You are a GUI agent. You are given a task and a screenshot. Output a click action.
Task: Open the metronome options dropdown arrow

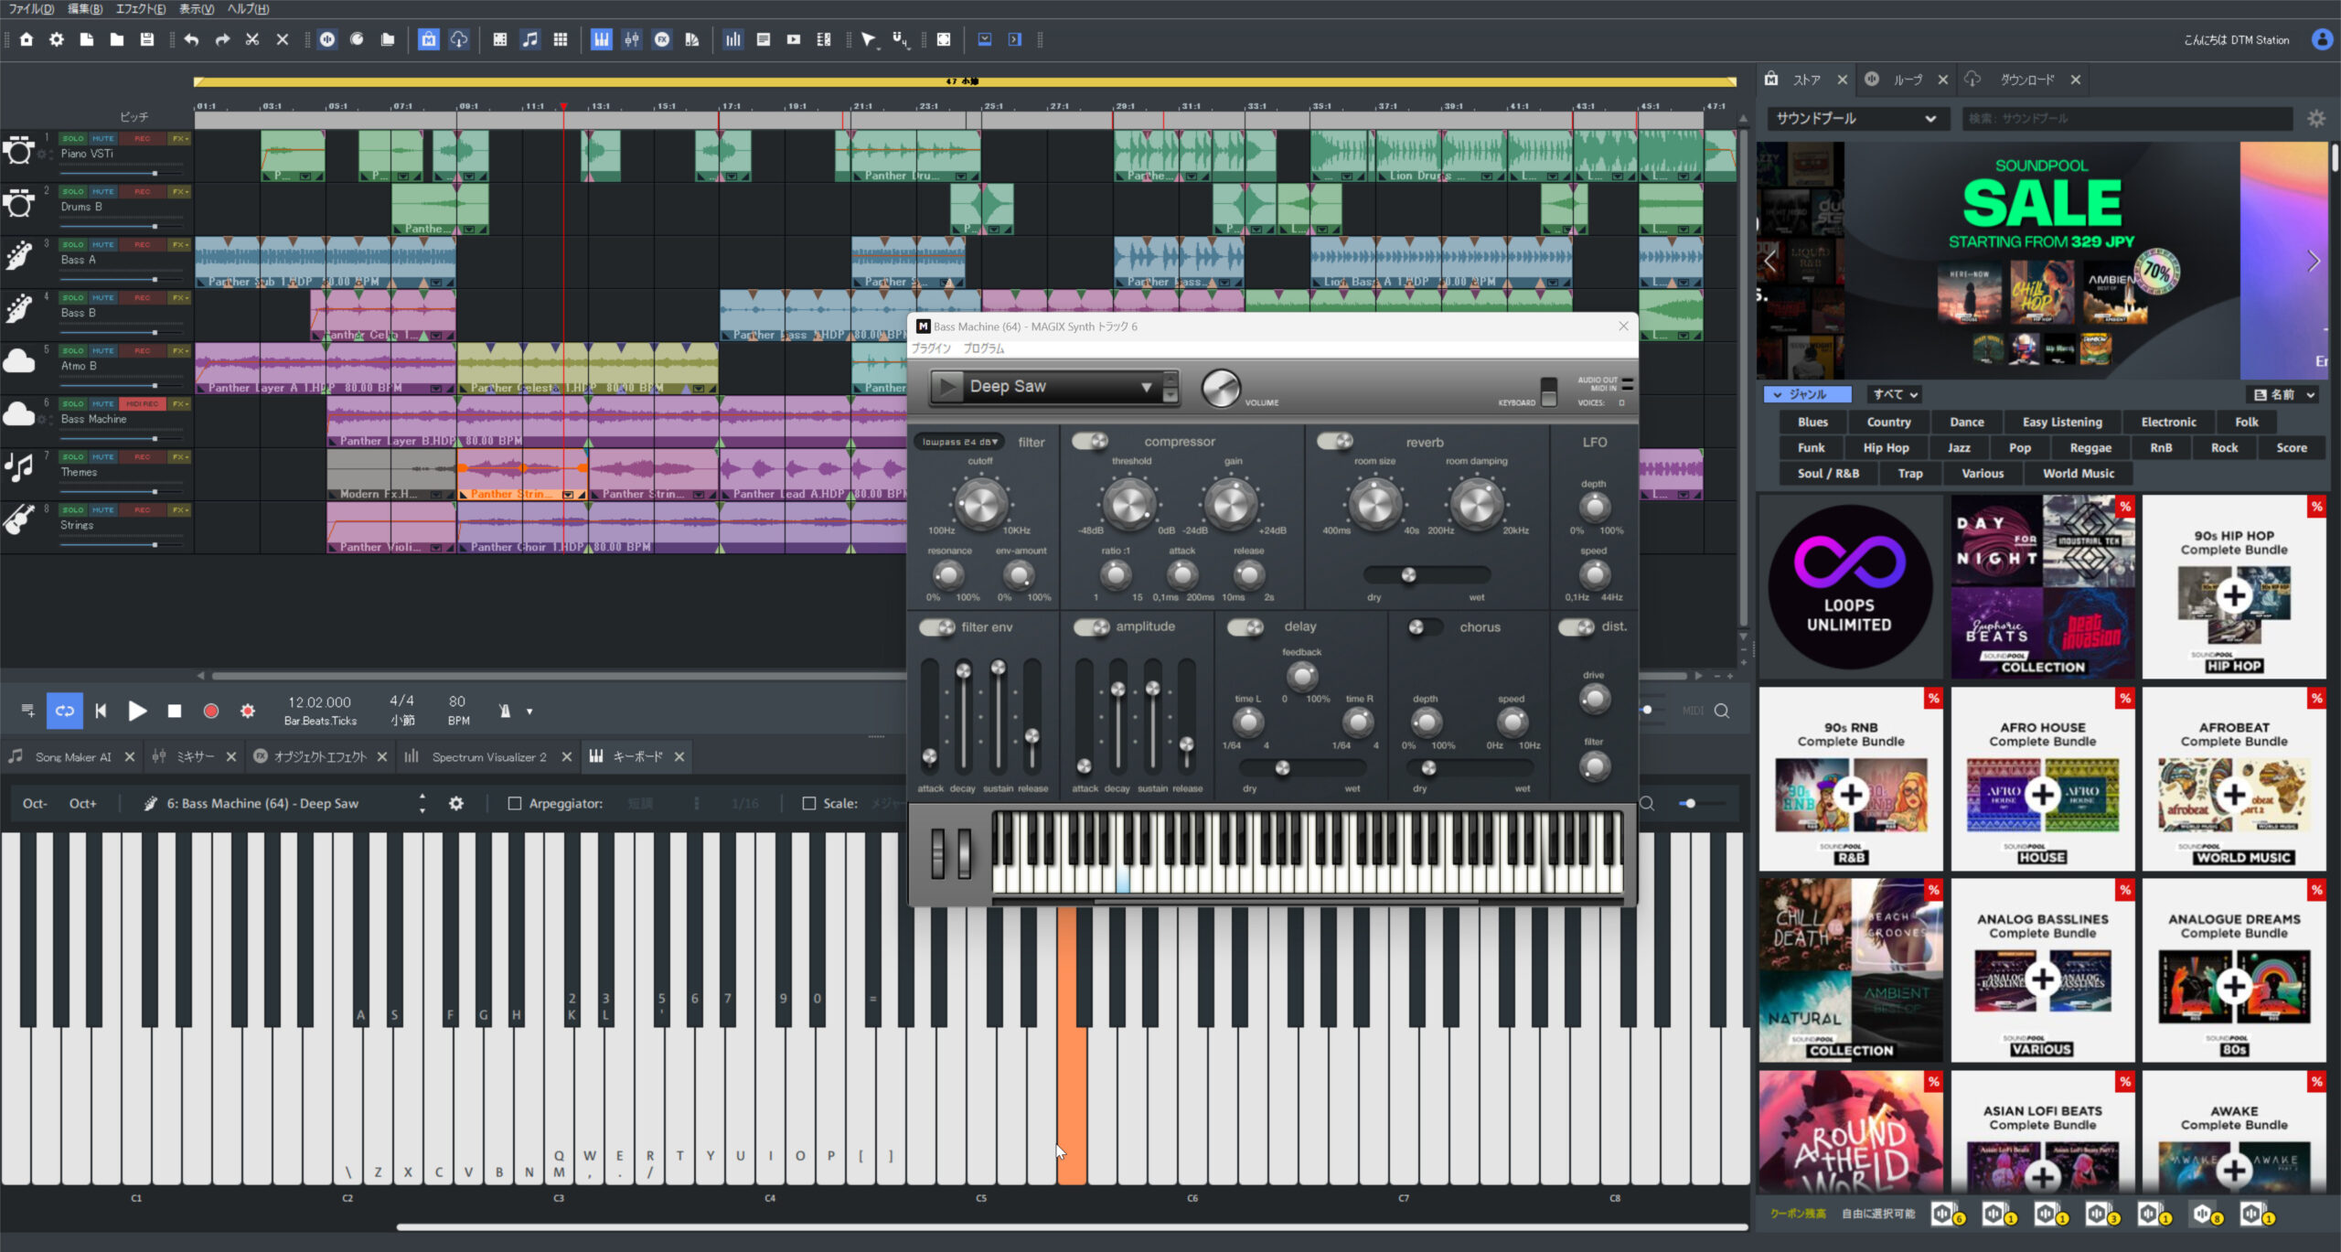point(529,711)
